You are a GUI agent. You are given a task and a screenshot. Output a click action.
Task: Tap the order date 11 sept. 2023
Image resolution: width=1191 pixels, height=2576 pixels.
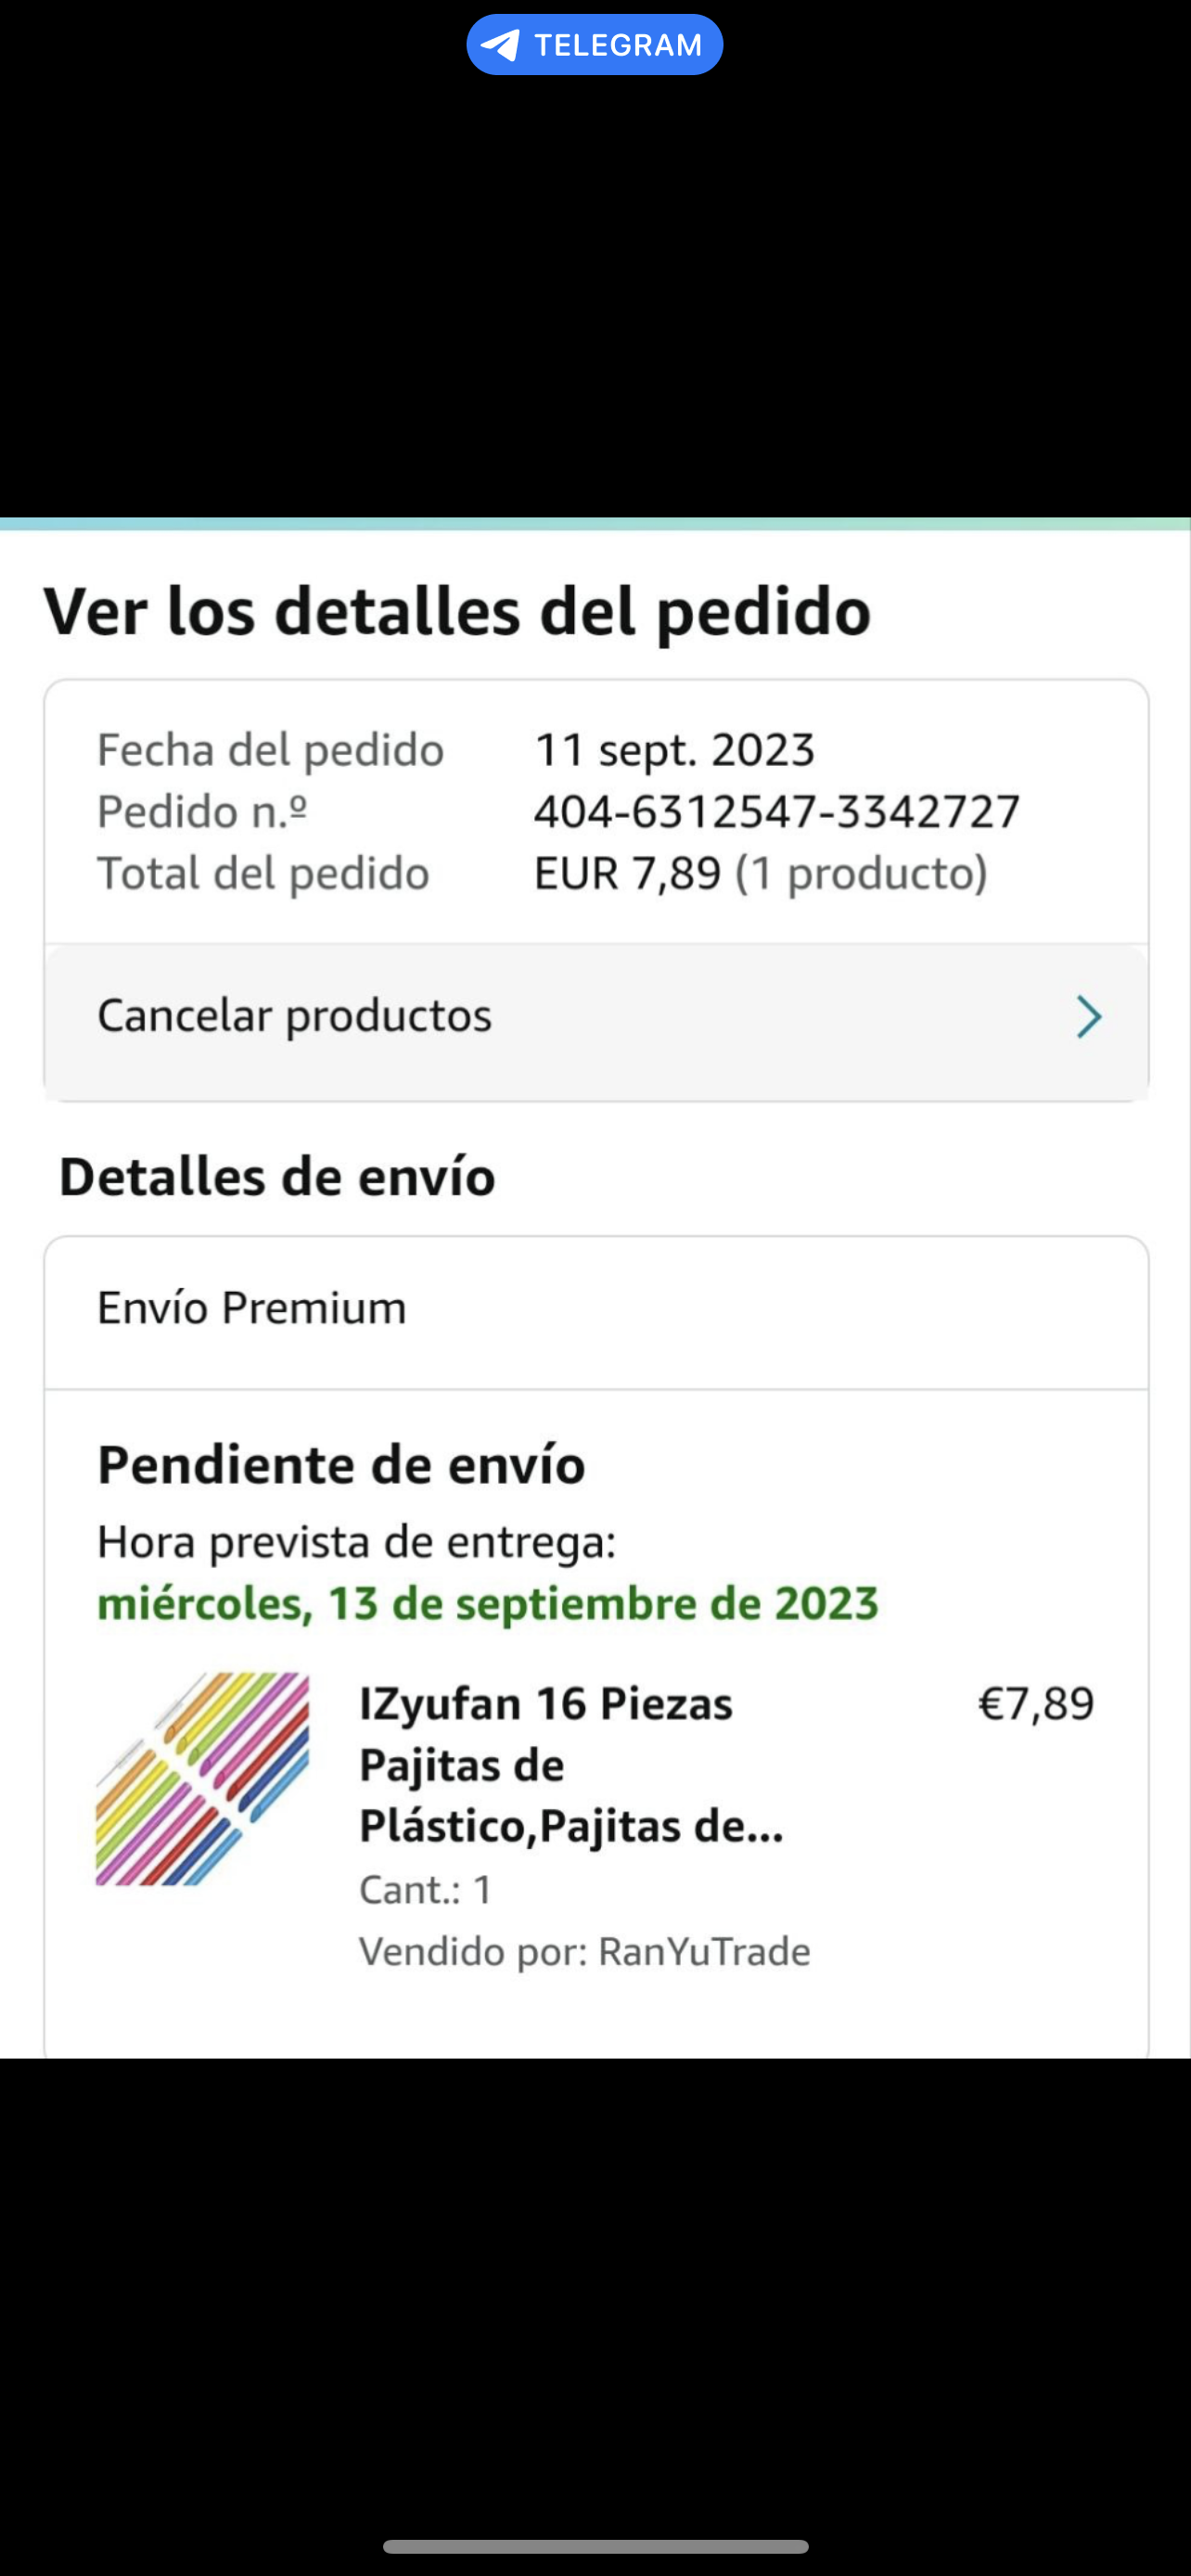675,750
